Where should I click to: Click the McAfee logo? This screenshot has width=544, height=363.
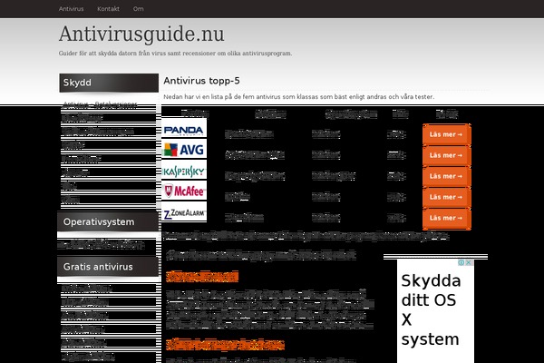coord(184,191)
